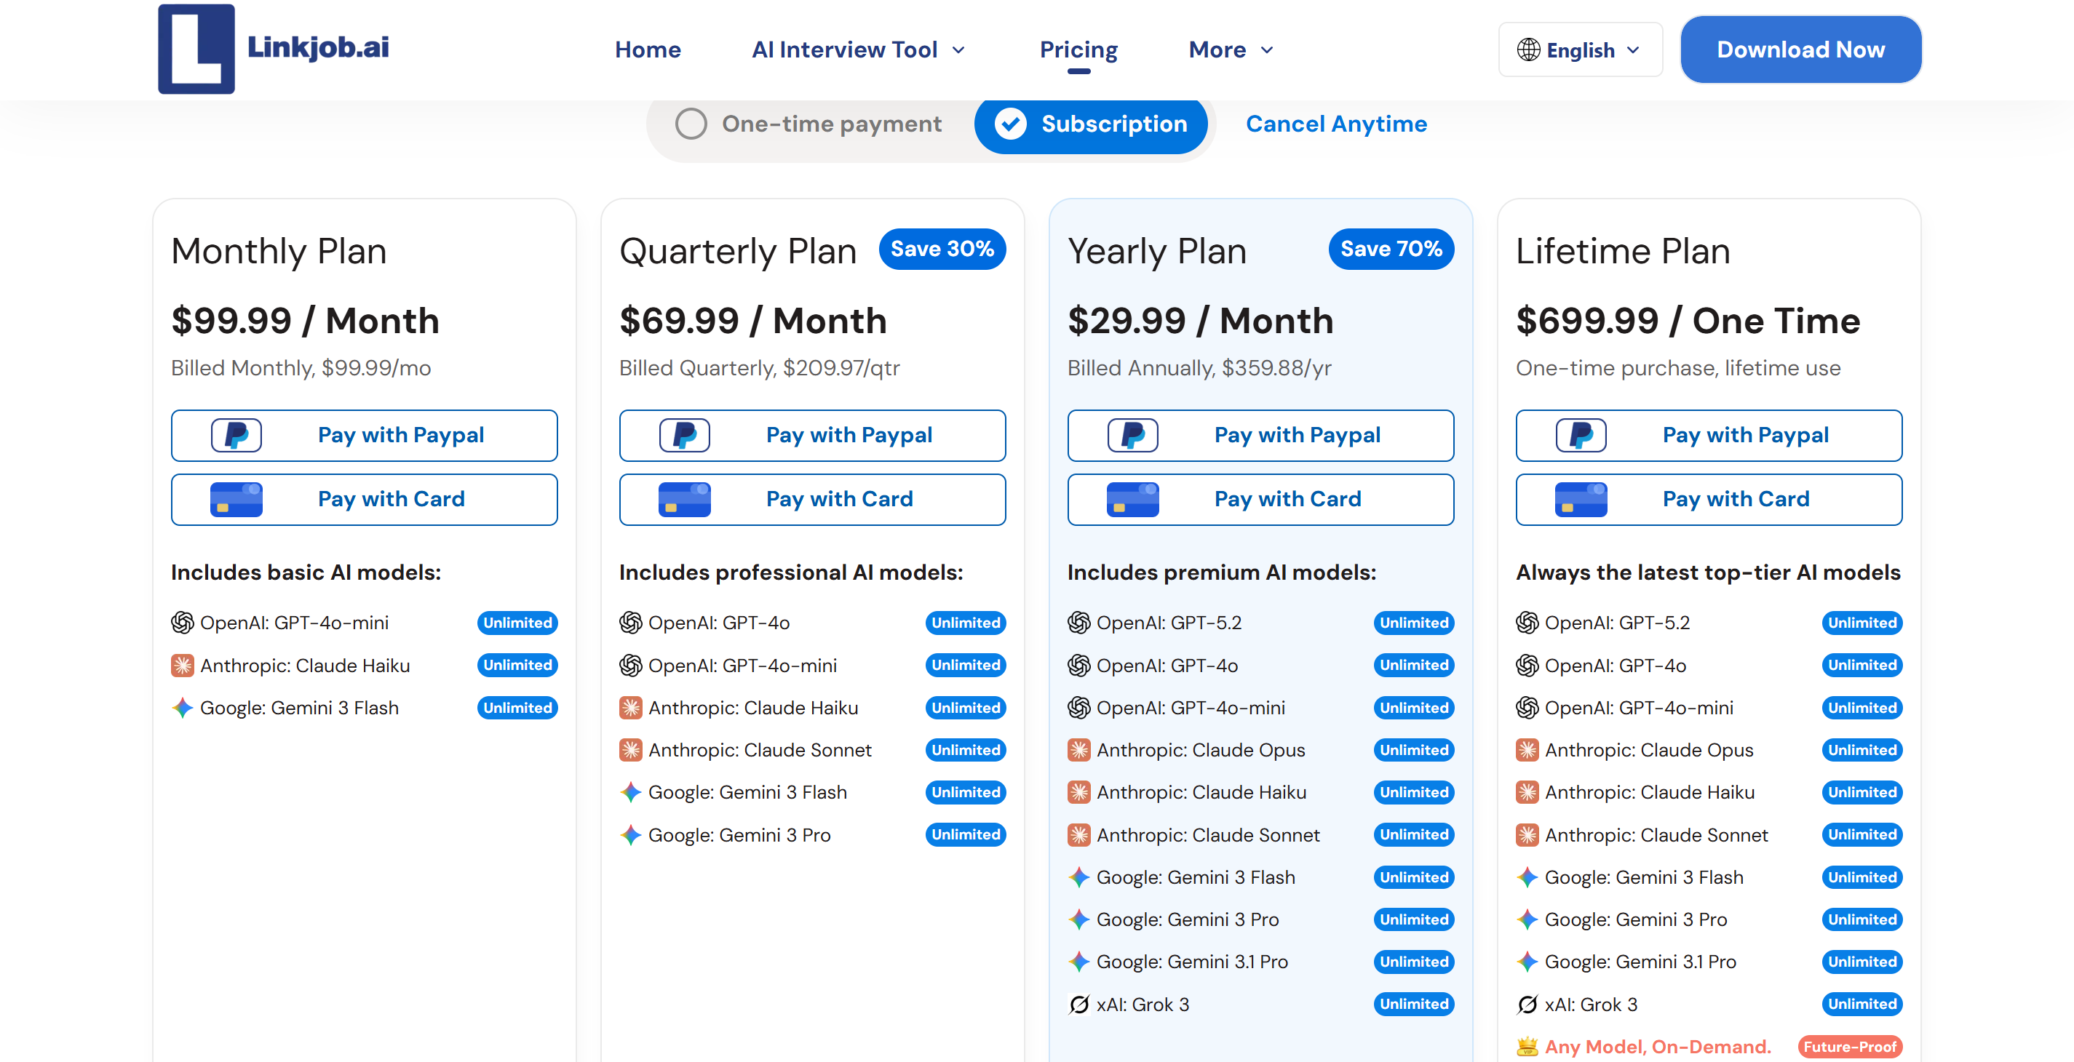2074x1062 pixels.
Task: Click $29.99 / Month price text
Action: tap(1201, 321)
